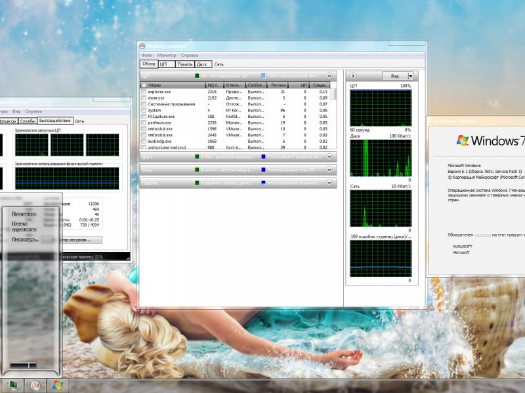Select Выполнить... from start menu
Viewport: 525px width, 393px height.
(x=26, y=240)
